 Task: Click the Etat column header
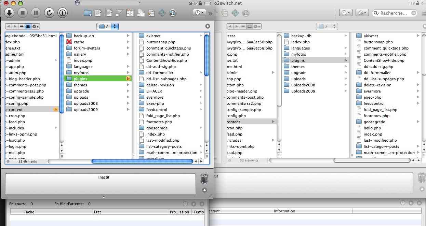click(97, 212)
